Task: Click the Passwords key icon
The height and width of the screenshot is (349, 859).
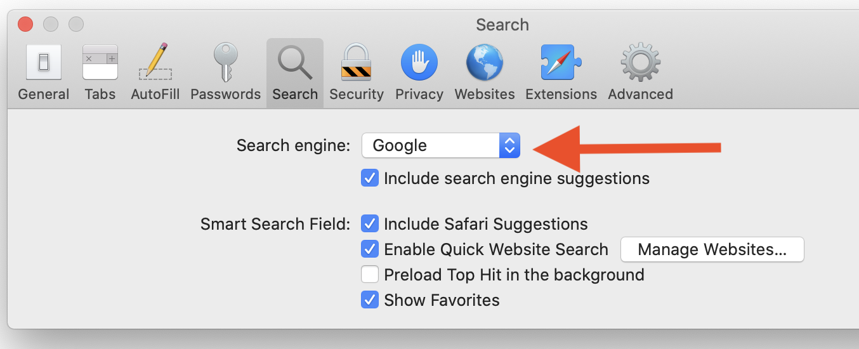Action: pos(225,62)
